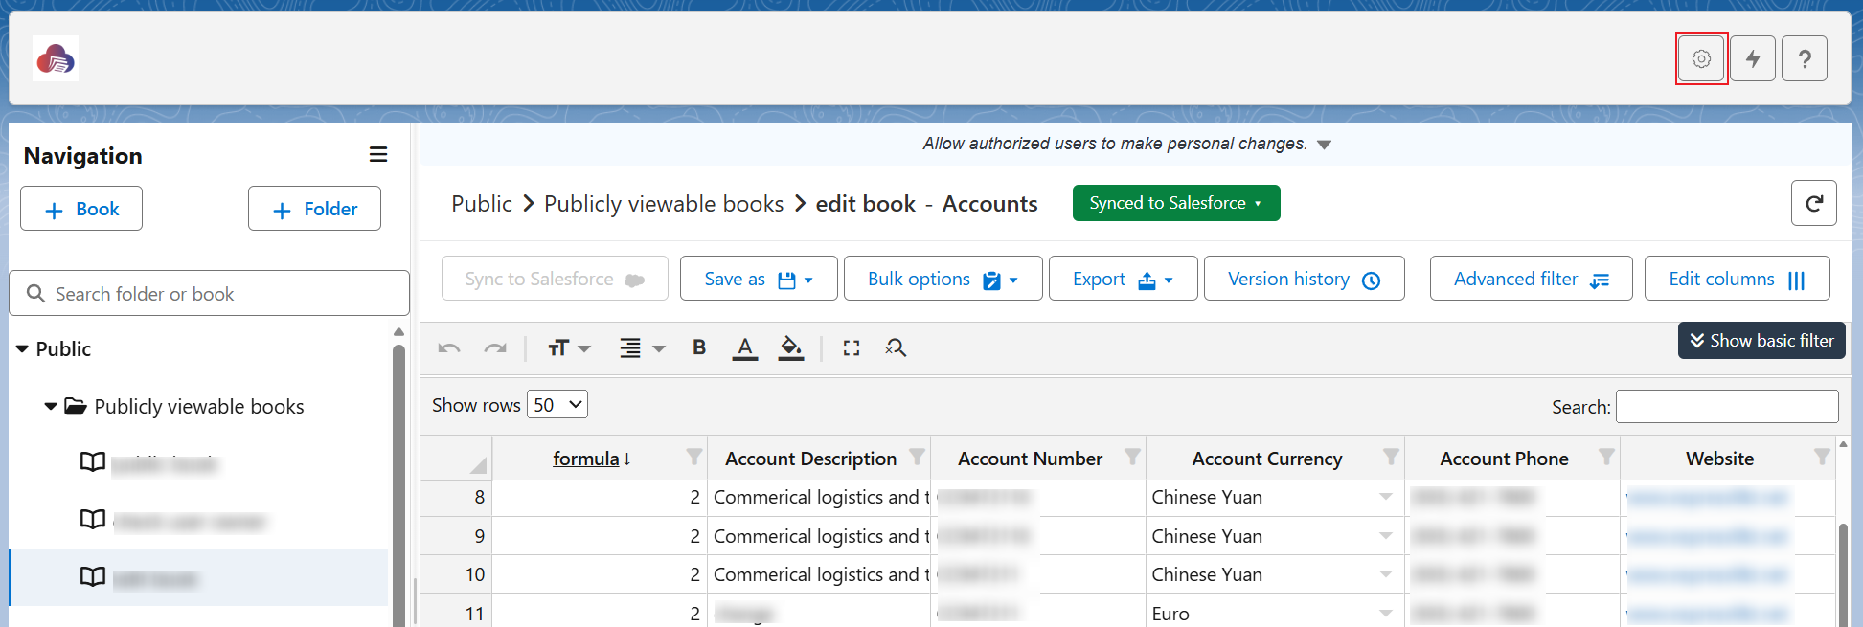Click the undo arrow in toolbar
1863x627 pixels.
tap(449, 348)
